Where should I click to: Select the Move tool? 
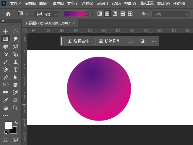coord(6,32)
